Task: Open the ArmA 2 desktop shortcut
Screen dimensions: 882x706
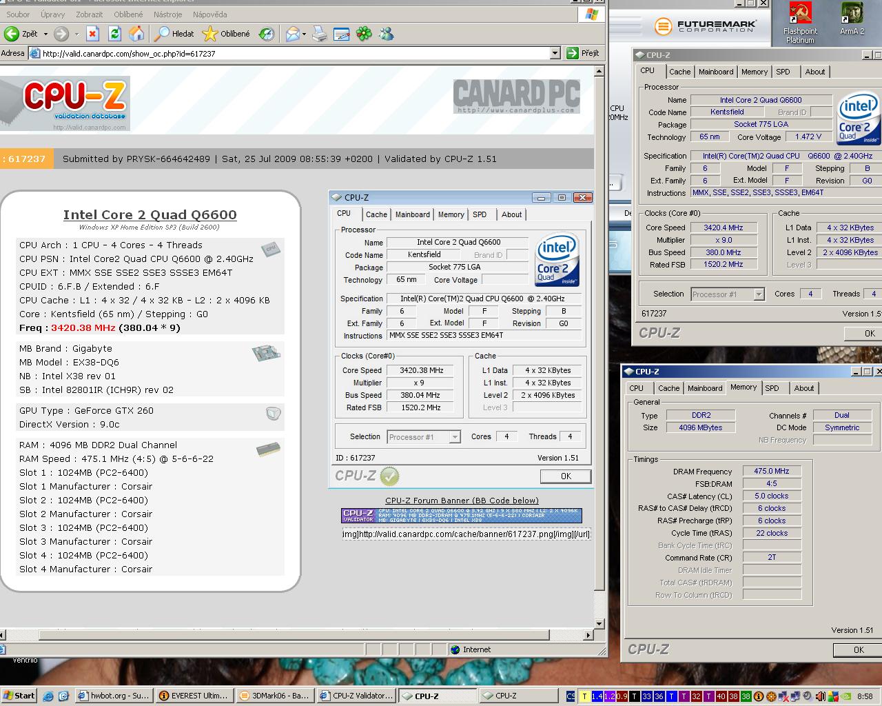Action: (852, 19)
